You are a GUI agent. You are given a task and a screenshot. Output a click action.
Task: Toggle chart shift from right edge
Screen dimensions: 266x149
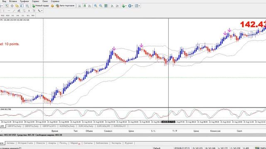click(117, 6)
